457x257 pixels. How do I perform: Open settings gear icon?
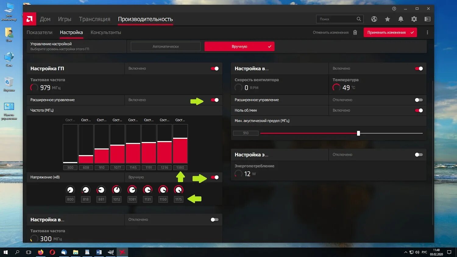tap(414, 19)
